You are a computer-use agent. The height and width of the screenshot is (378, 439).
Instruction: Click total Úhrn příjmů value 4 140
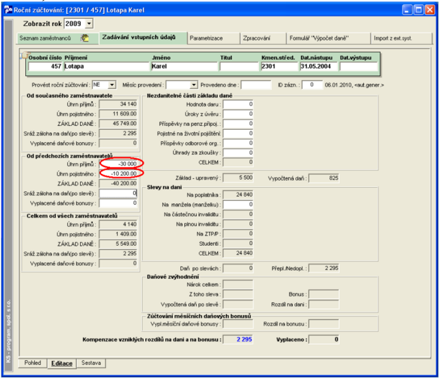point(119,224)
